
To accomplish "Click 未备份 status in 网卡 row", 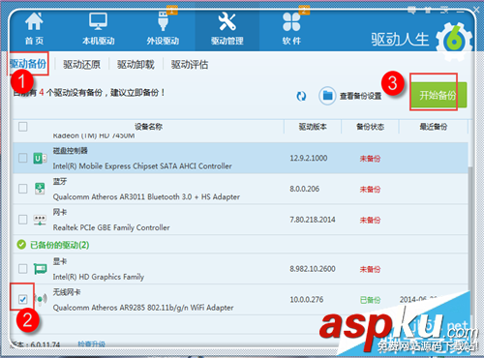I will point(370,221).
